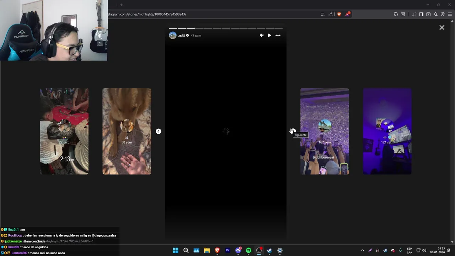Image resolution: width=455 pixels, height=256 pixels.
Task: Open Brave Rewards triangle icon
Action: 348,14
